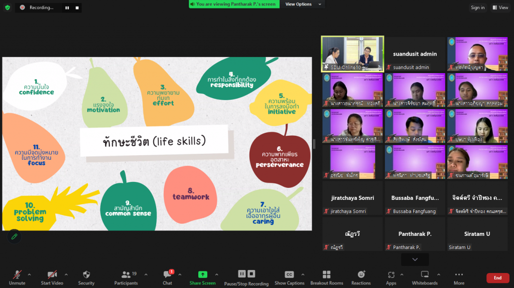
Task: Open the Security shield options
Action: coord(86,277)
